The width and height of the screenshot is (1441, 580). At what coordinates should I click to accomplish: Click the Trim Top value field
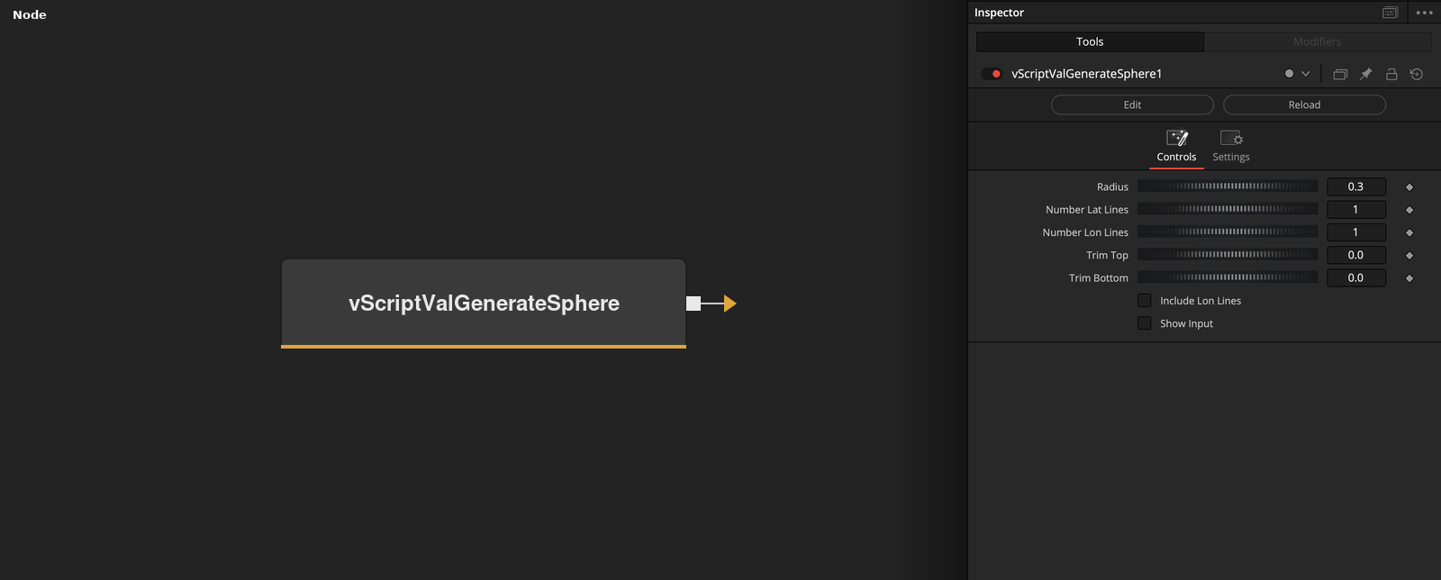pyautogui.click(x=1356, y=255)
